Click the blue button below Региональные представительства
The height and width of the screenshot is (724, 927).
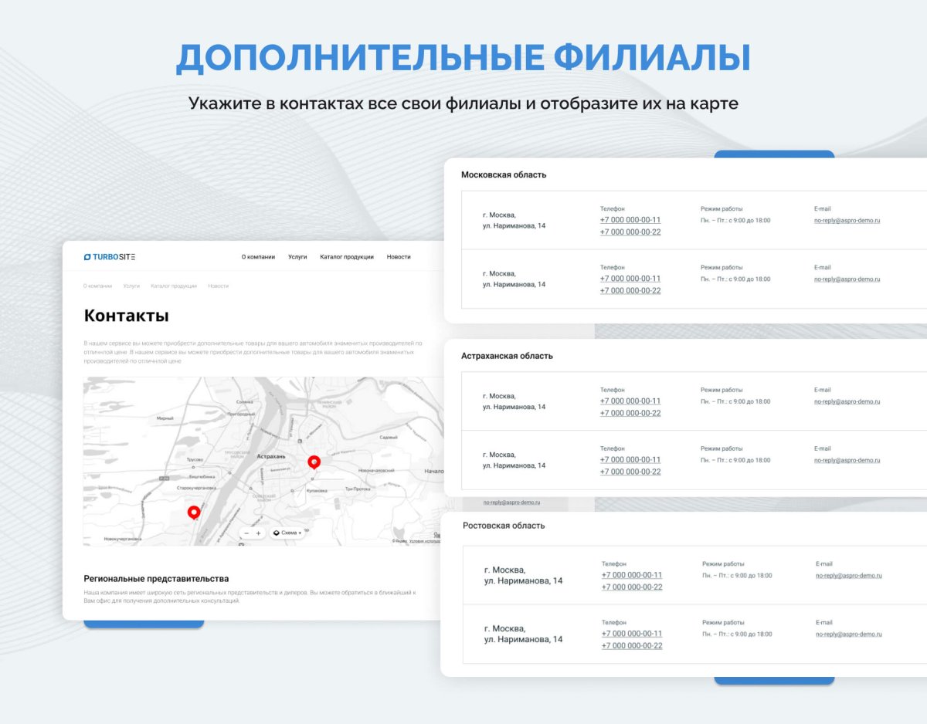pos(143,625)
